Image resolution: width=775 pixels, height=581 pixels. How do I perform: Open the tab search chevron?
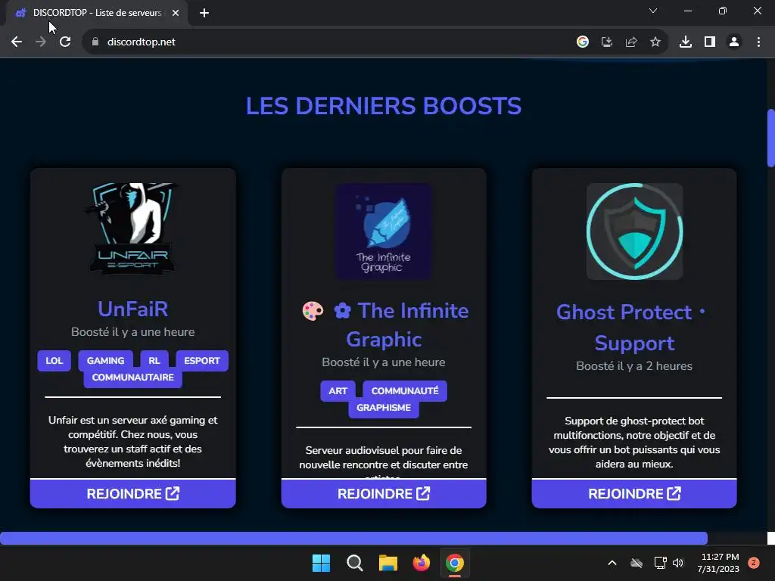click(x=653, y=11)
